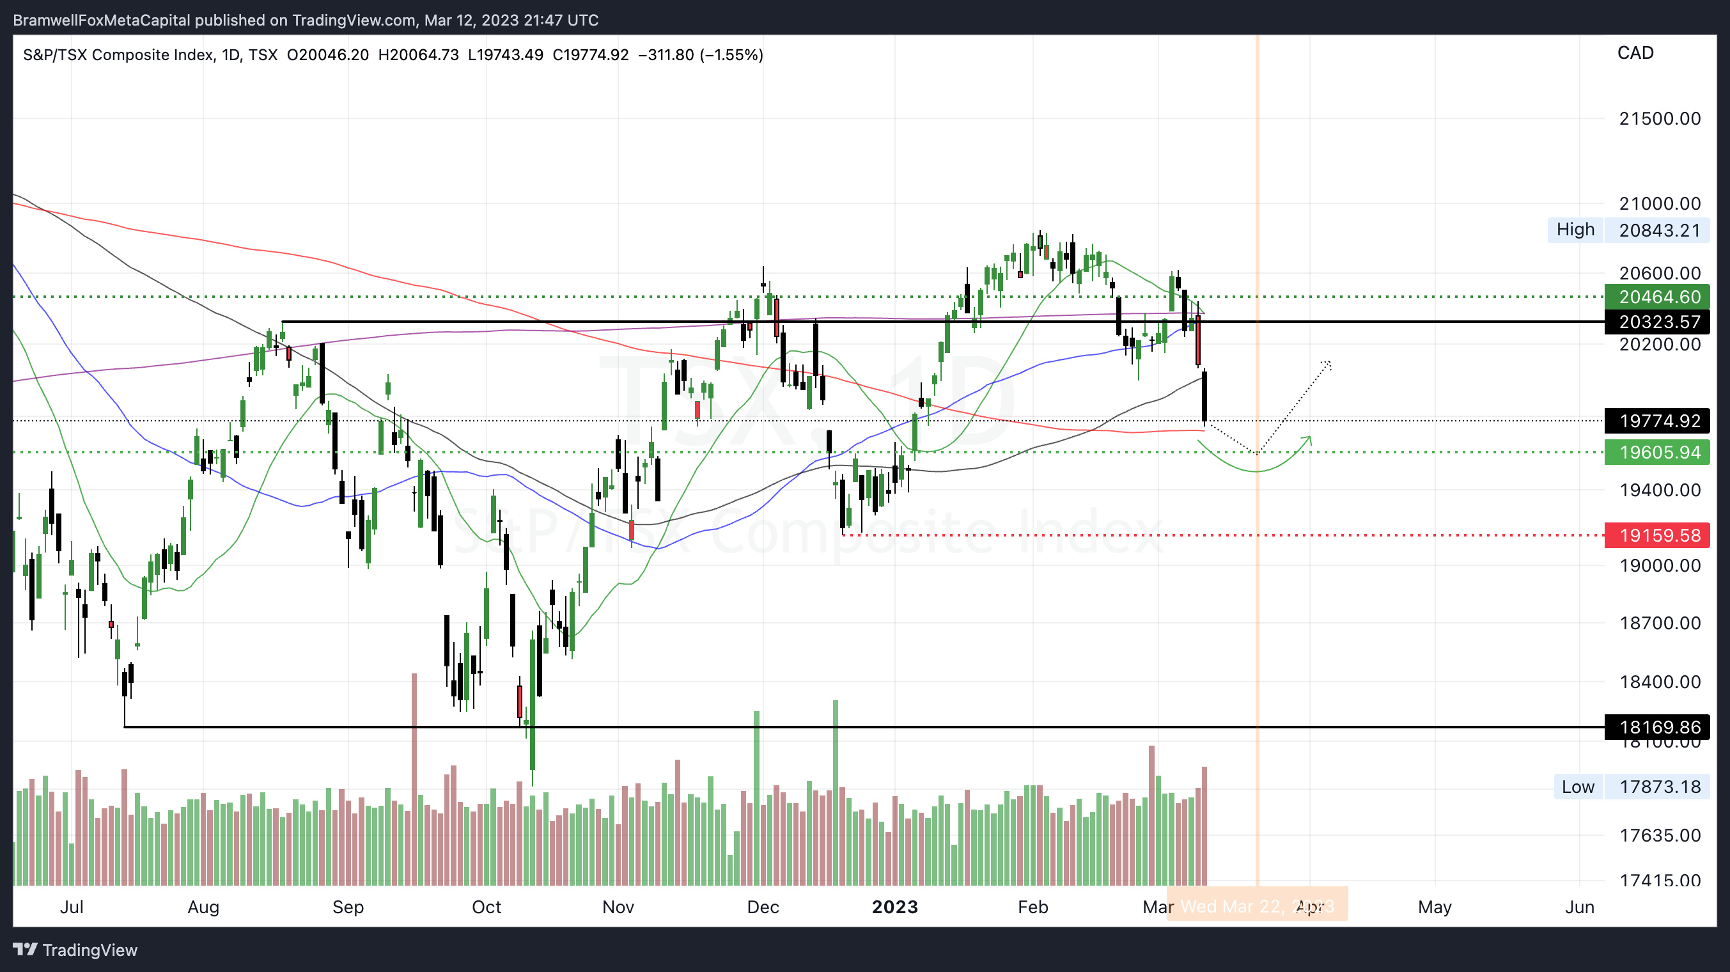Click the current price 19774.92 tag
The image size is (1730, 972).
tap(1656, 421)
